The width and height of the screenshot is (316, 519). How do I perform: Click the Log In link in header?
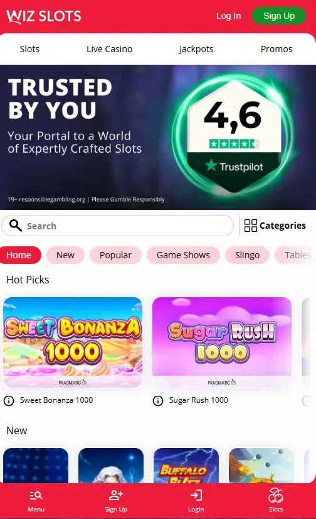click(x=228, y=16)
